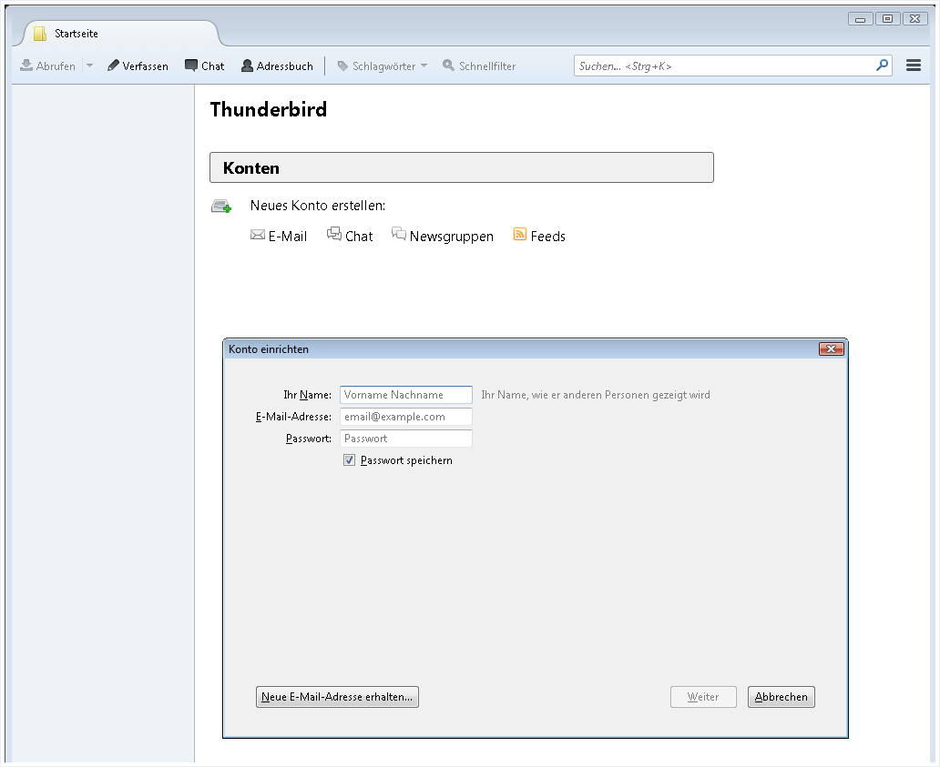Click Verfassen to compose a message

point(138,66)
